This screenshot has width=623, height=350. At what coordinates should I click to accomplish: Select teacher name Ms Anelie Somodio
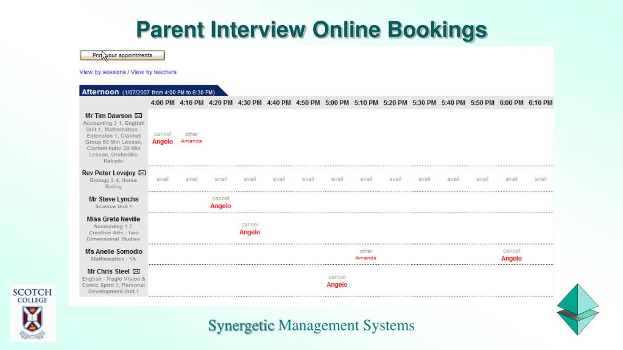(x=114, y=251)
